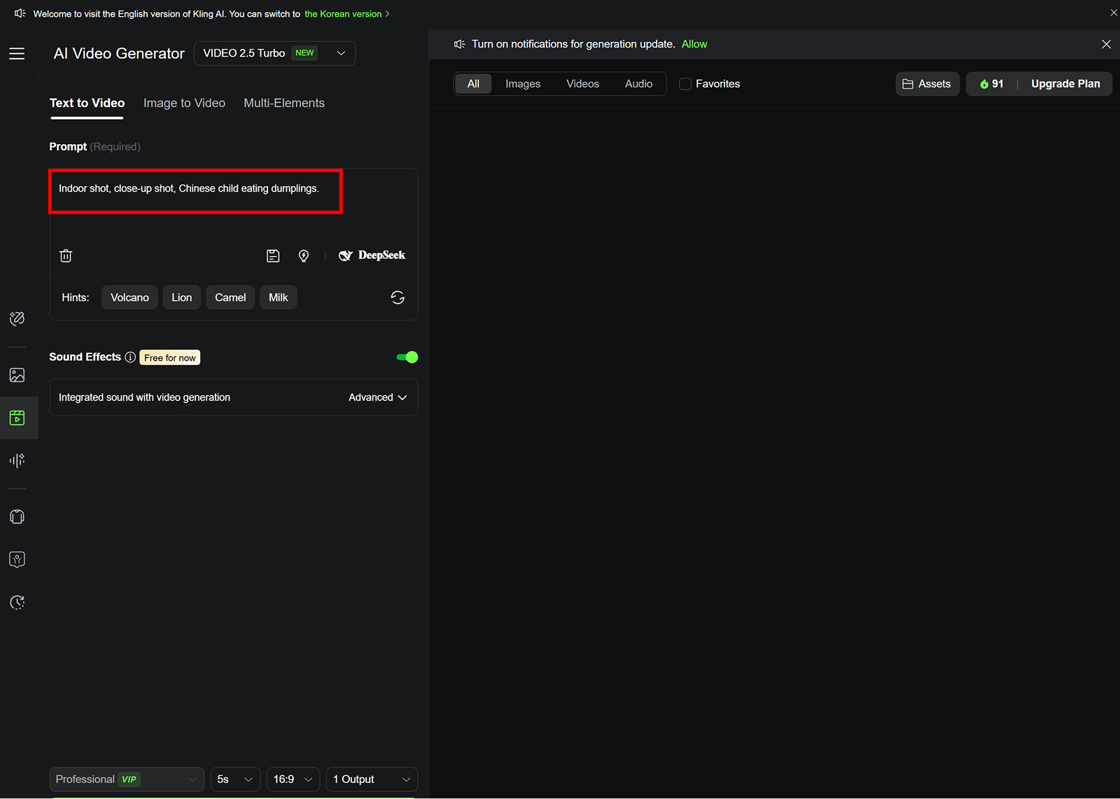Open prompt inspiration via the lightbulb icon
The width and height of the screenshot is (1120, 799).
(x=304, y=255)
